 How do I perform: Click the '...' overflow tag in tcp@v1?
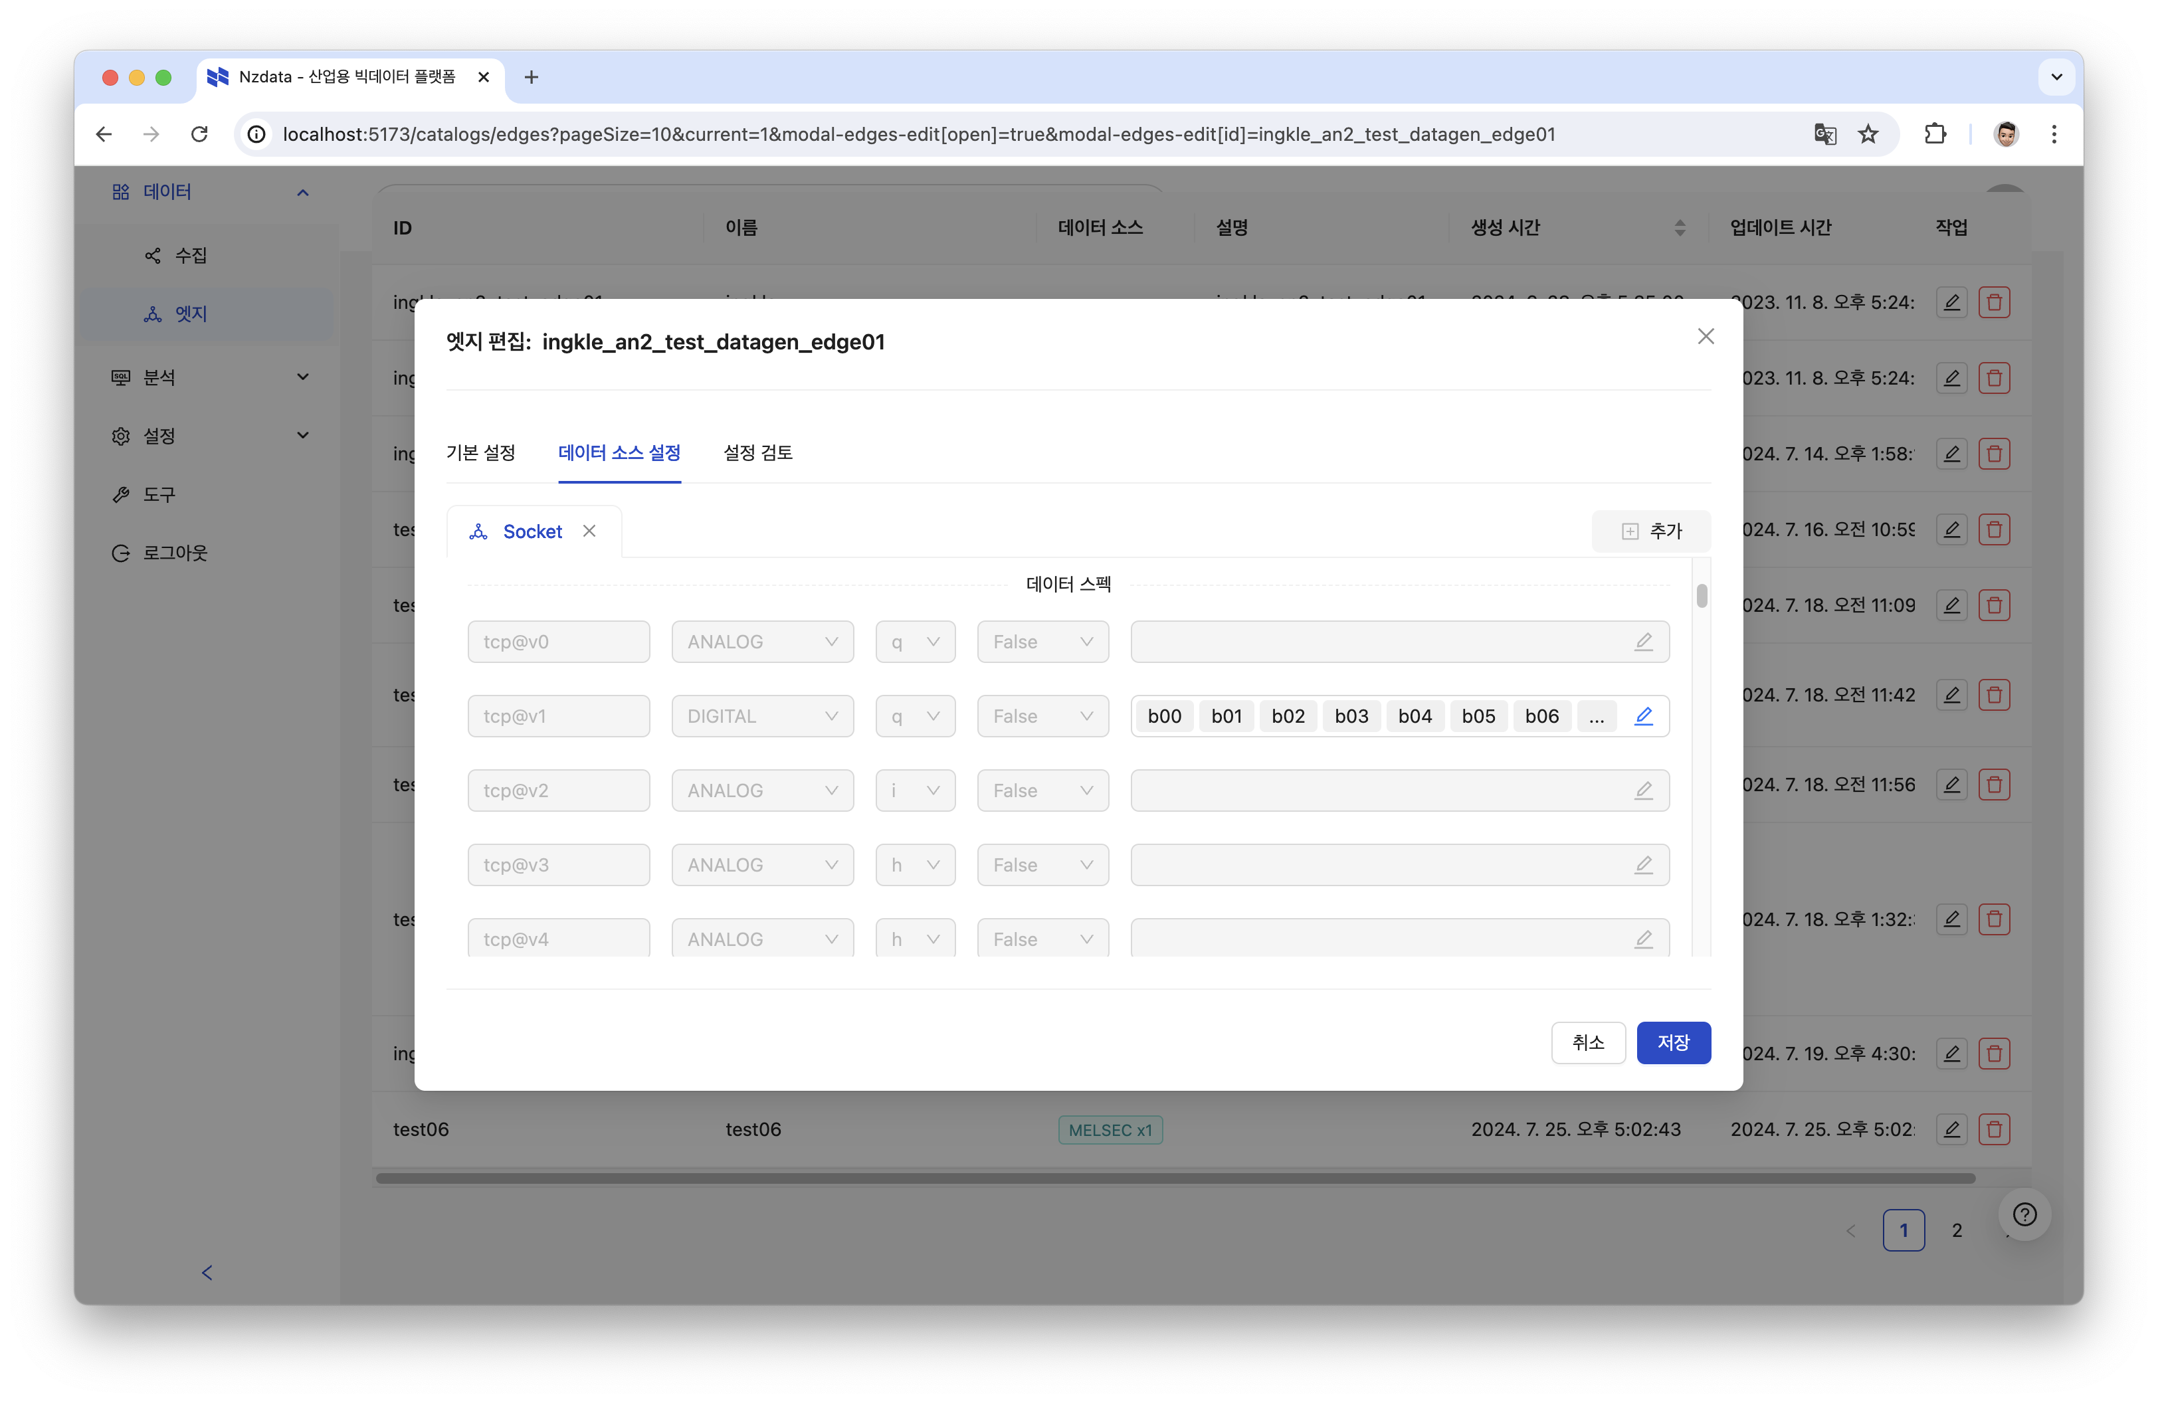tap(1596, 716)
